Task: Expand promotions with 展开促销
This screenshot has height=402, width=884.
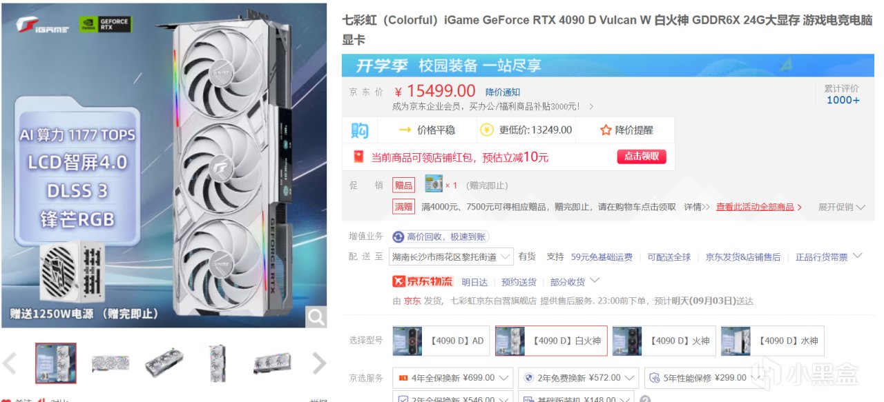Action: (x=840, y=207)
